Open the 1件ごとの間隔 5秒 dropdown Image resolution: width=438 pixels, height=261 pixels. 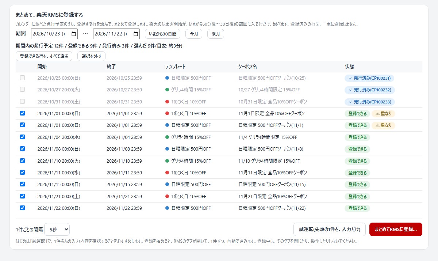point(57,230)
